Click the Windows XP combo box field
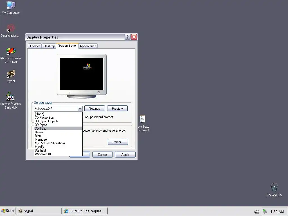 [56, 109]
